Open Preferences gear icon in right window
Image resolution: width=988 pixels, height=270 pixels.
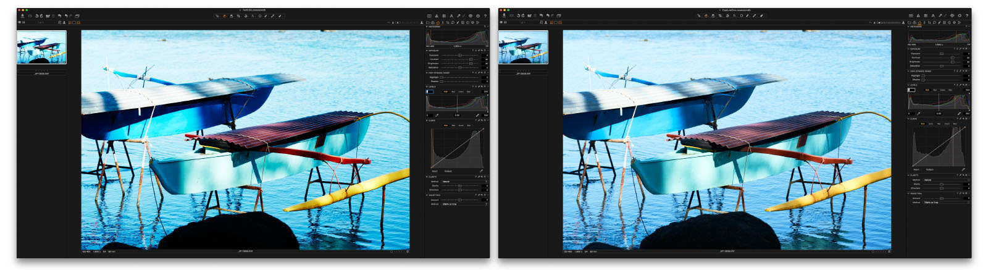pyautogui.click(x=960, y=16)
